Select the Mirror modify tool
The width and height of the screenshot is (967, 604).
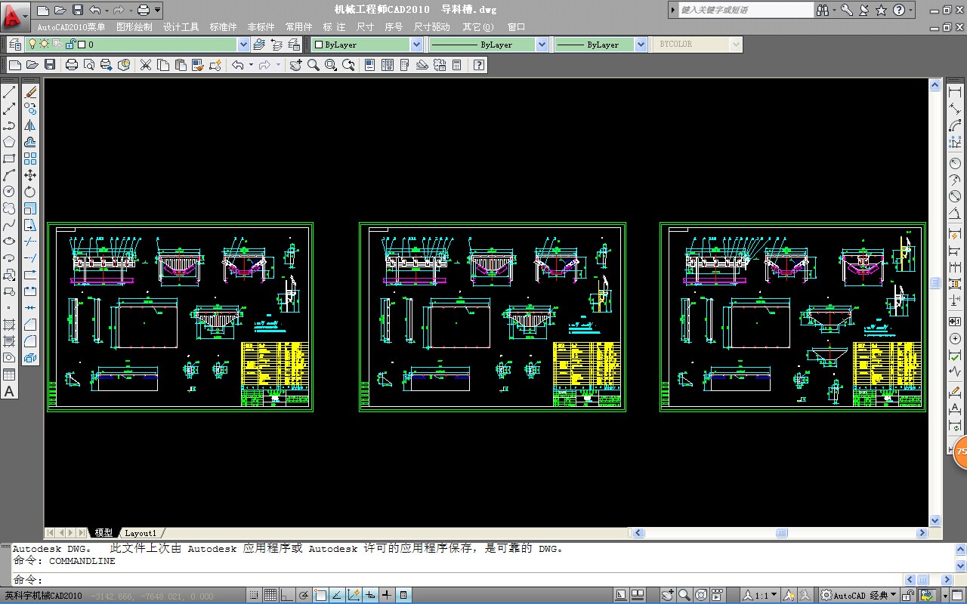30,125
